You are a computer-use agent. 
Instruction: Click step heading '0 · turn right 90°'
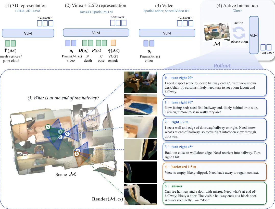(179, 78)
